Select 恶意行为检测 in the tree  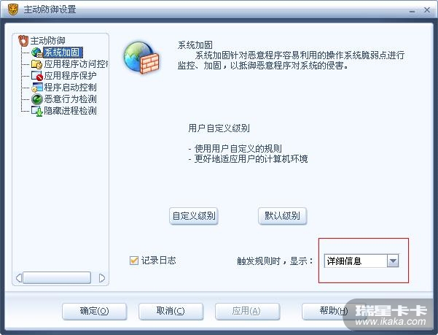point(71,99)
